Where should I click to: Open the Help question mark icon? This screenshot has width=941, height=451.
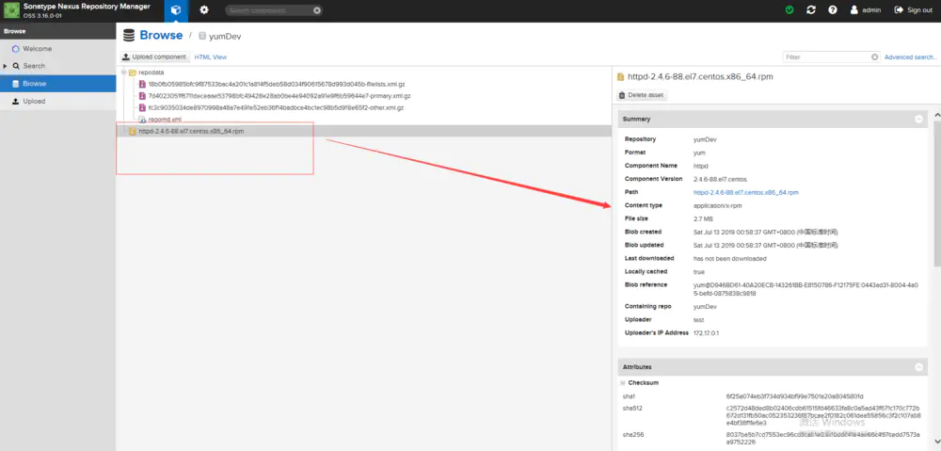pyautogui.click(x=833, y=10)
